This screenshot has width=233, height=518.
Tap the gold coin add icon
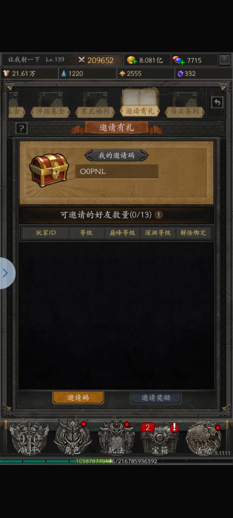132,60
